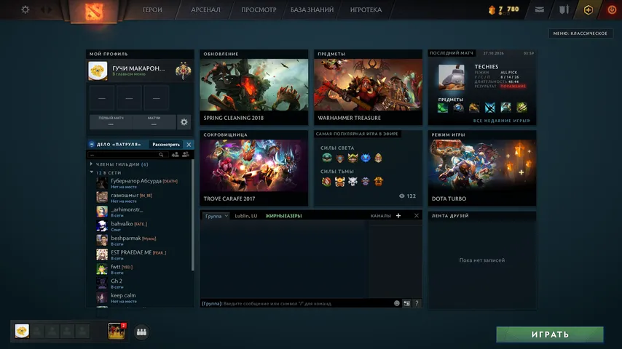Open the chat help question mark
This screenshot has width=622, height=349.
pos(417,303)
